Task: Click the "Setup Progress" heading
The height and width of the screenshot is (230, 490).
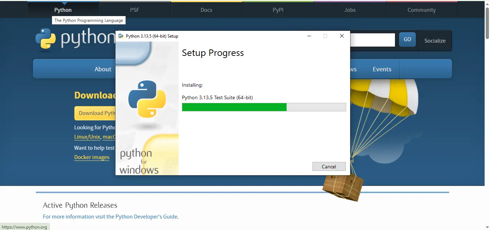Action: pos(213,53)
